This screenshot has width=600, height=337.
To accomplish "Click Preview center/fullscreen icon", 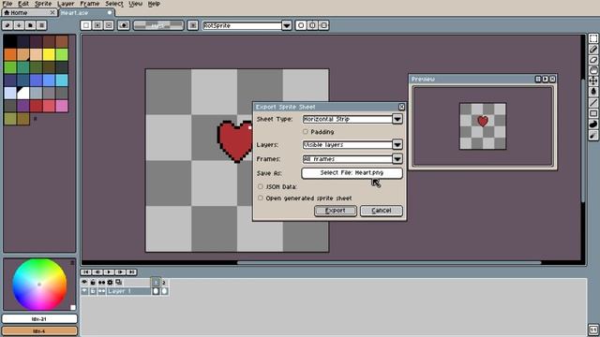I will (538, 79).
